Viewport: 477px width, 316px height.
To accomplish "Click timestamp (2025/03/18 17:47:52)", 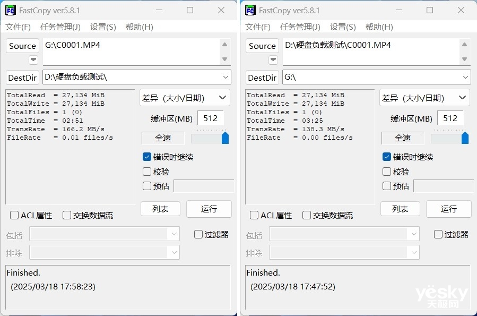I will pos(293,286).
